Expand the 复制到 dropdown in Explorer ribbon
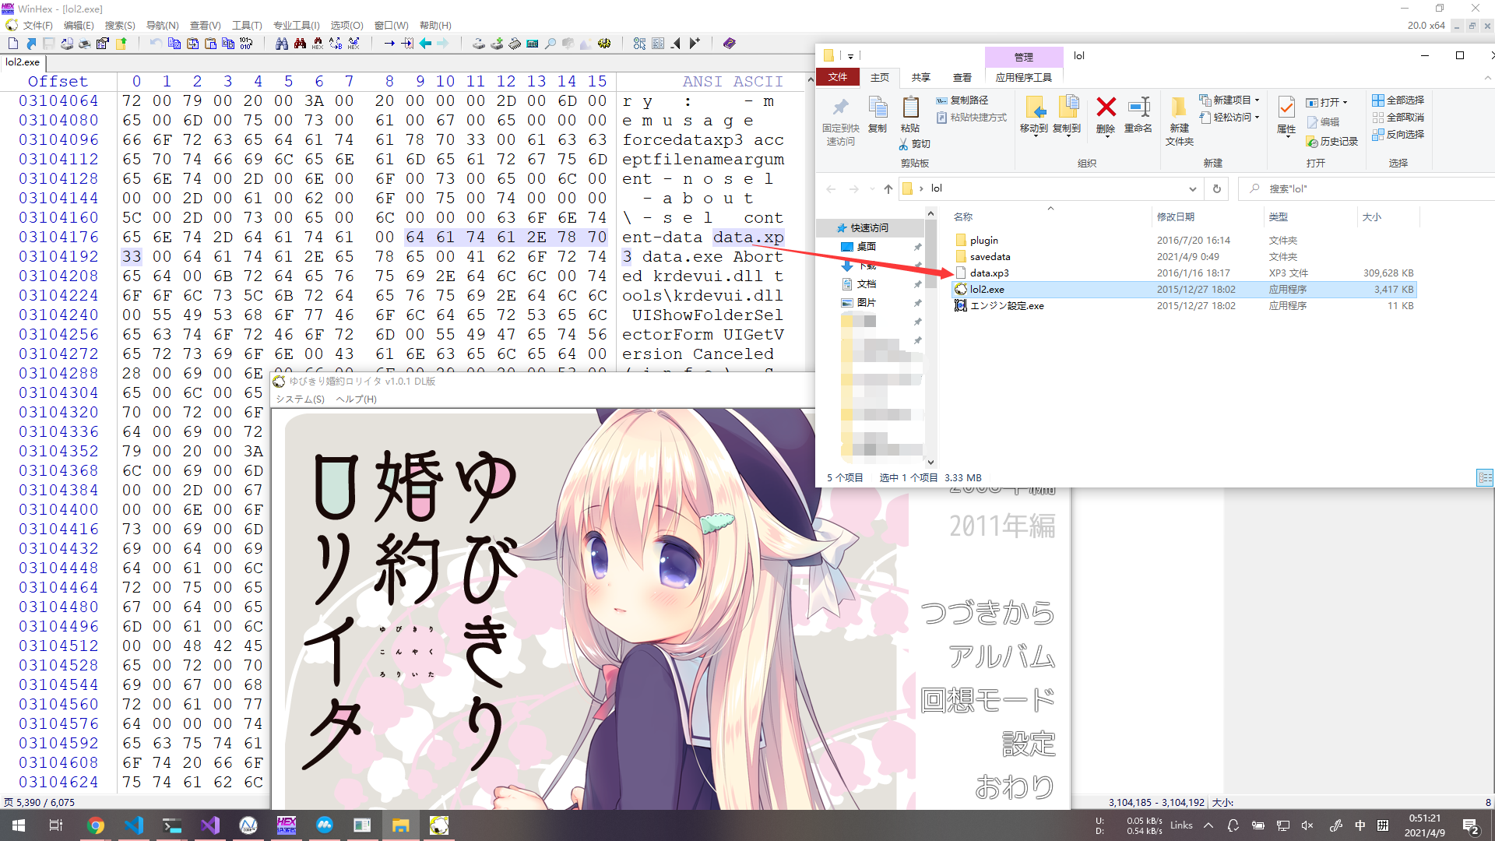 pos(1067,137)
